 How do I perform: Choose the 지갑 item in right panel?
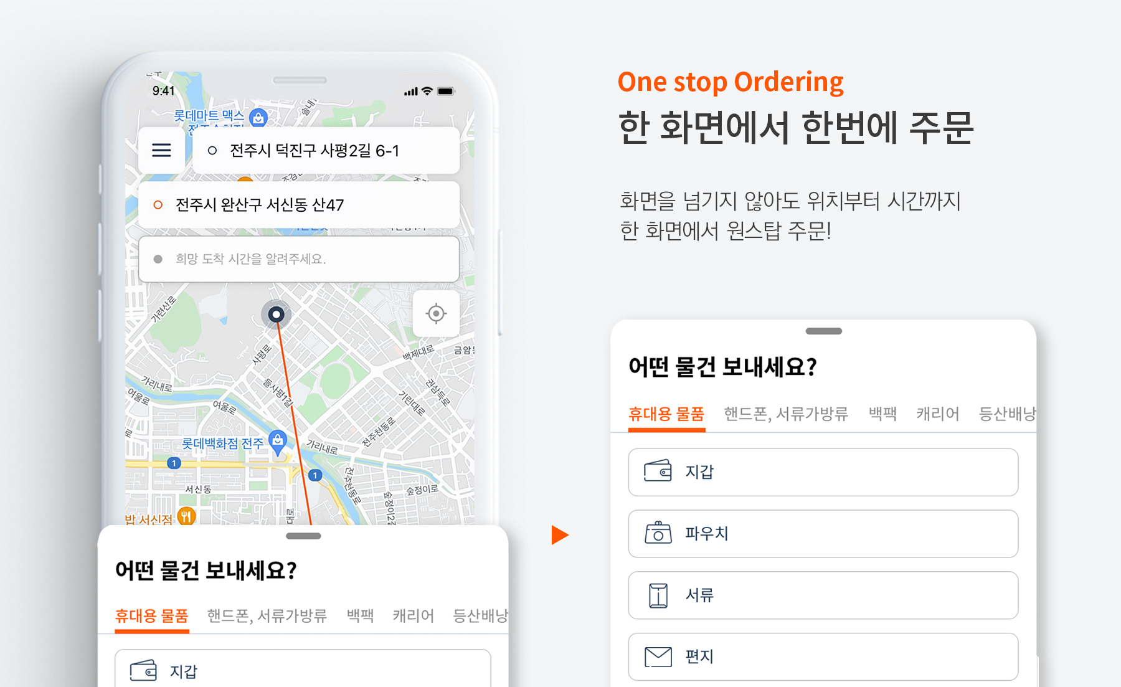coord(823,472)
